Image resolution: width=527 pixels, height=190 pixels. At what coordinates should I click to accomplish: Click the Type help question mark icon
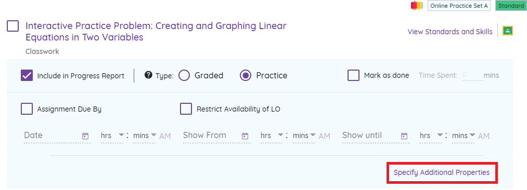click(148, 75)
